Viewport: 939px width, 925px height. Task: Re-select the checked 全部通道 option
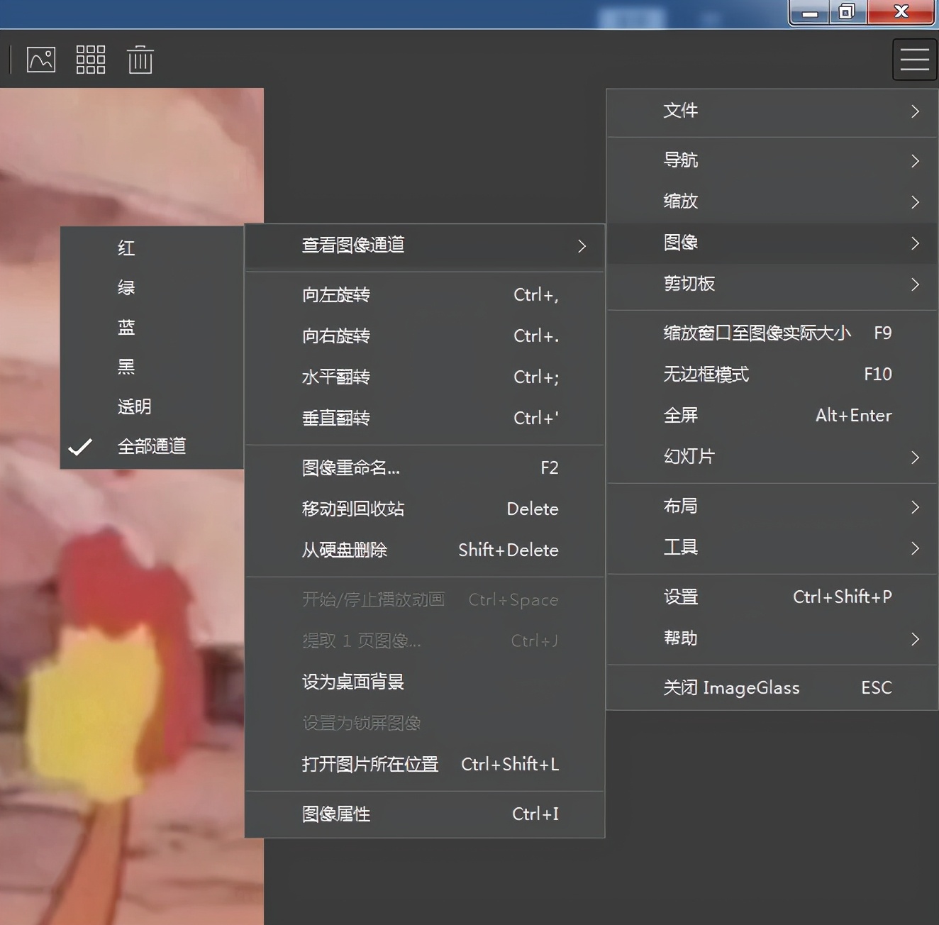click(152, 446)
